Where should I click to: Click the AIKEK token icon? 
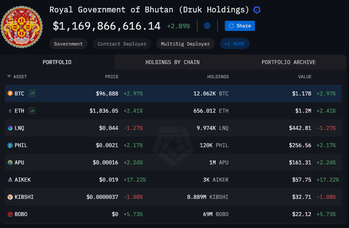click(x=10, y=180)
